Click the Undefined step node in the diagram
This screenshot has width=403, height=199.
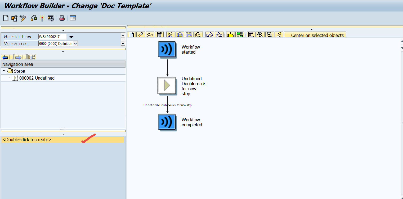click(x=167, y=85)
